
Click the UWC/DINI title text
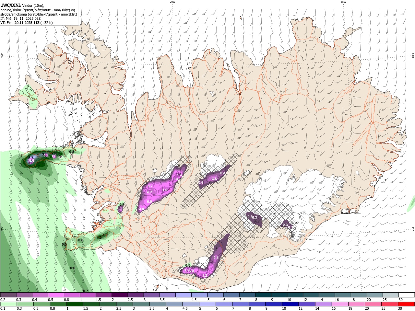pyautogui.click(x=10, y=6)
